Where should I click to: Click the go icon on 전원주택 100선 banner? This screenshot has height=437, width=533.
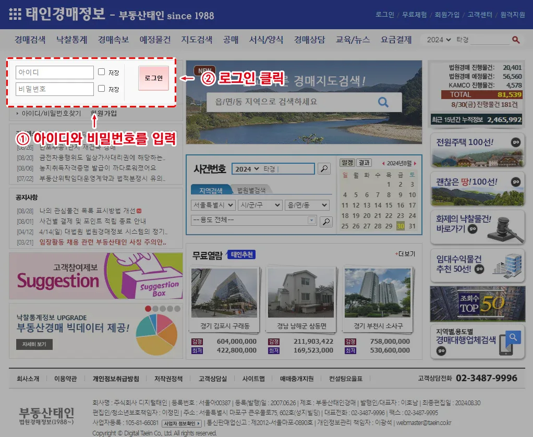[516, 142]
